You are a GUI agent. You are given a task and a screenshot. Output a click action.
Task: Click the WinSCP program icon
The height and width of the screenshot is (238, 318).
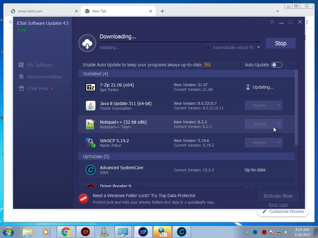[90, 143]
